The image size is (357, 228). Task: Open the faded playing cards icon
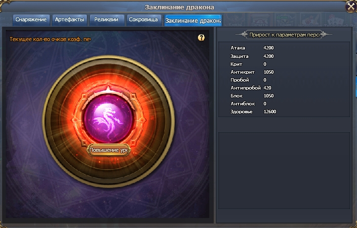click(x=335, y=20)
